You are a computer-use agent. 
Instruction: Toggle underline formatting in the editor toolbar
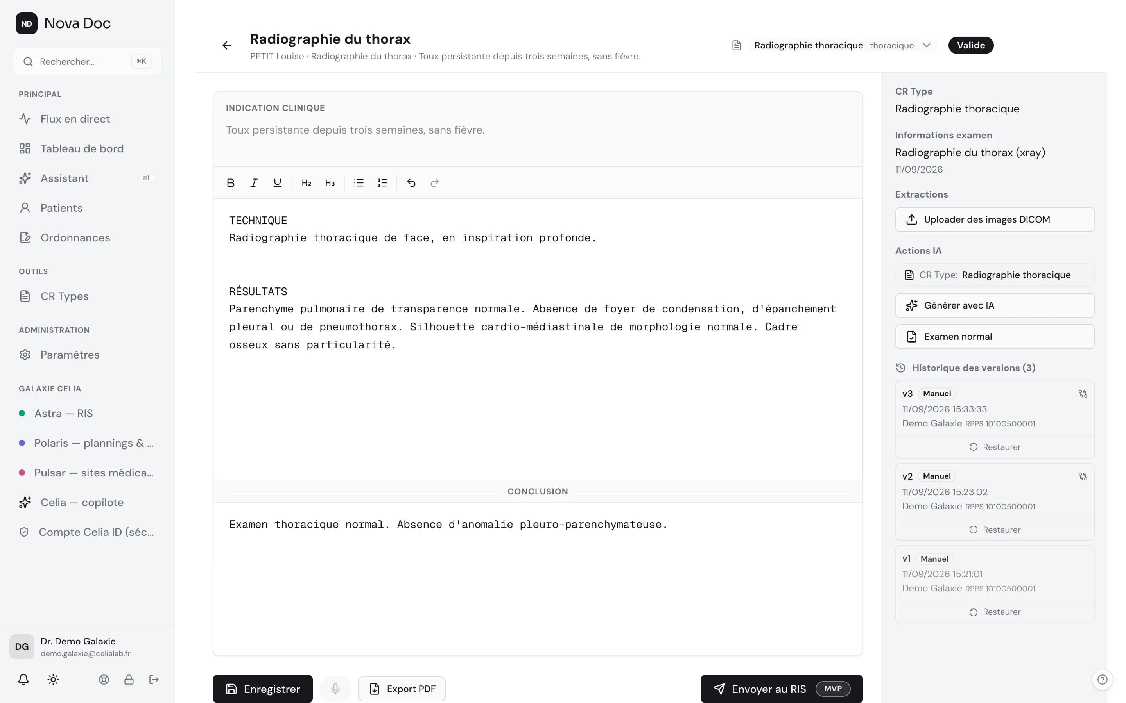(x=277, y=183)
